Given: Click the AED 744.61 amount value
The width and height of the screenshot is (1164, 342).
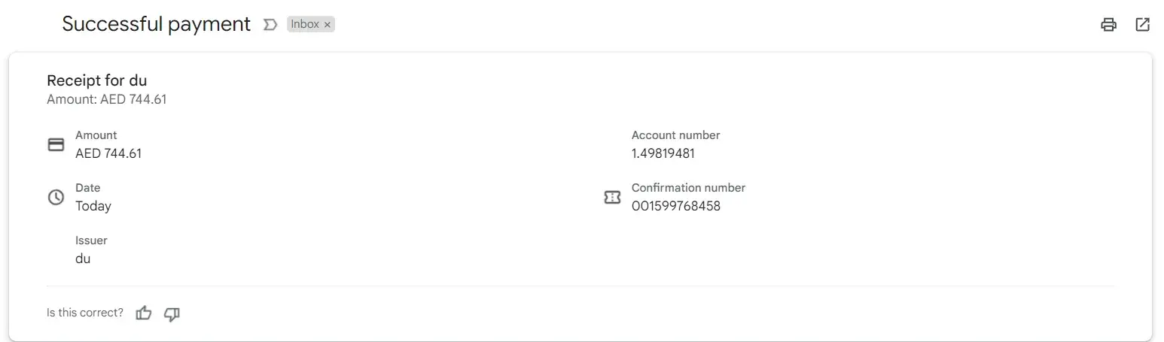Looking at the screenshot, I should [108, 153].
